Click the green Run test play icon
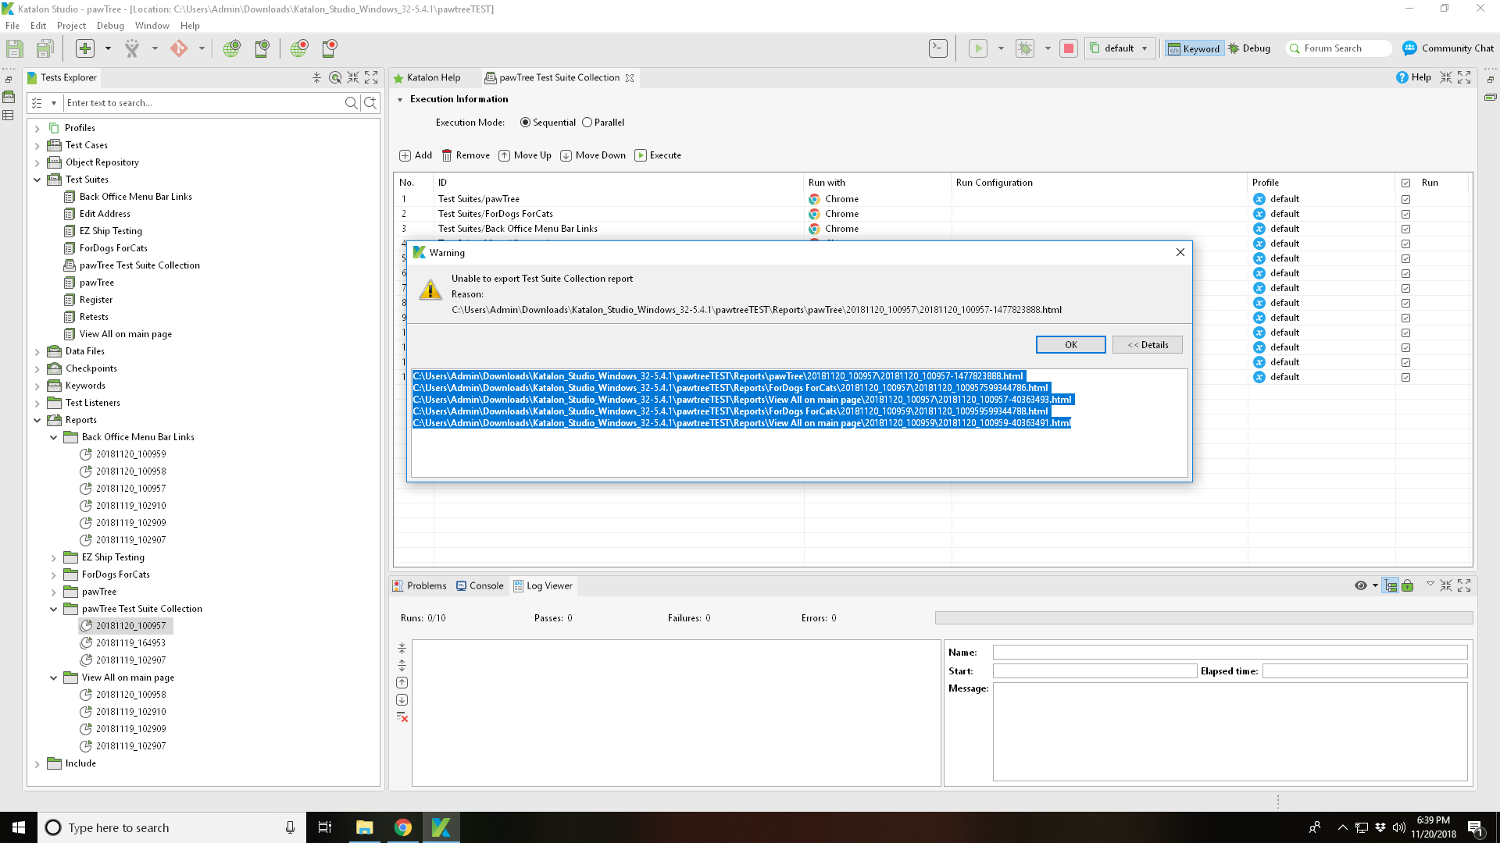 click(x=977, y=48)
